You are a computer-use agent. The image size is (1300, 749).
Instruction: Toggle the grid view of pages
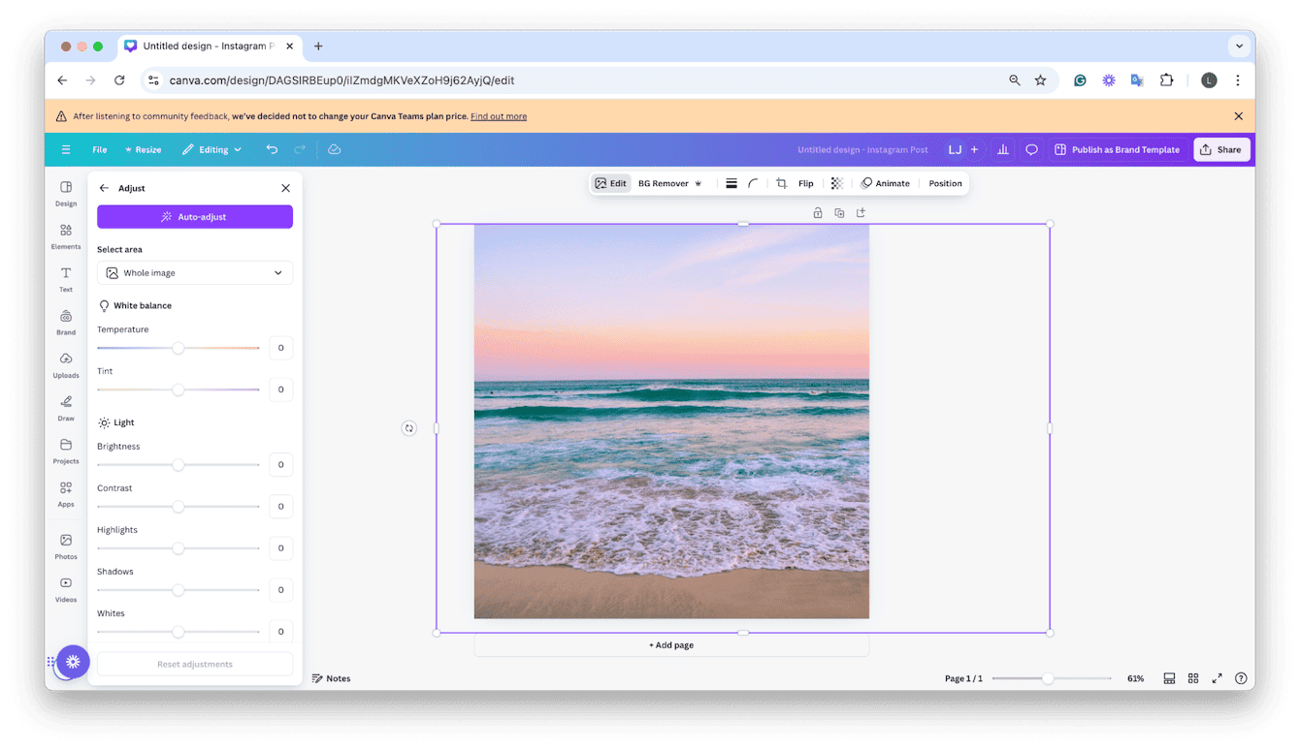point(1192,678)
